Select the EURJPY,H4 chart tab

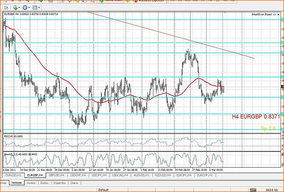pos(184,175)
